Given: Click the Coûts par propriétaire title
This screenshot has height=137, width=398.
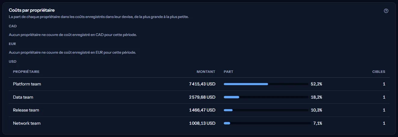Looking at the screenshot, I should pyautogui.click(x=32, y=10).
